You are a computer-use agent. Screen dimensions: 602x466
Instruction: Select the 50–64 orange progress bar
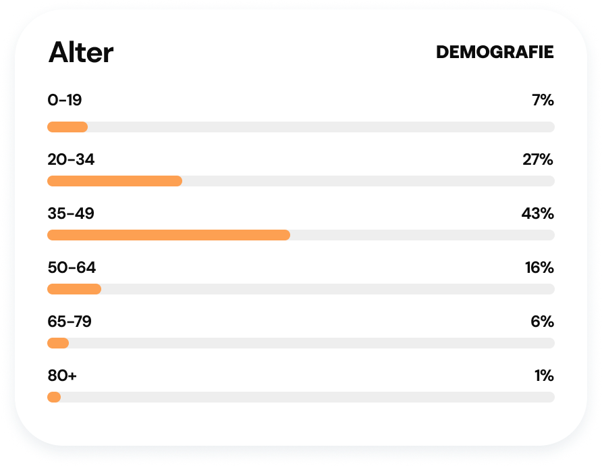point(74,289)
